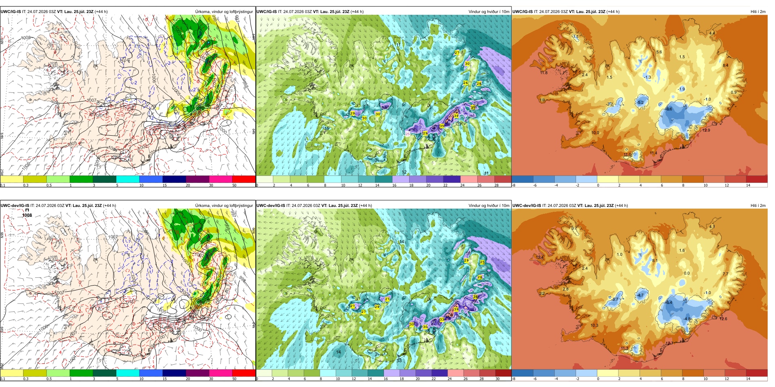Click the '39' gust label on top wind map
The height and width of the screenshot is (387, 775).
(456, 116)
